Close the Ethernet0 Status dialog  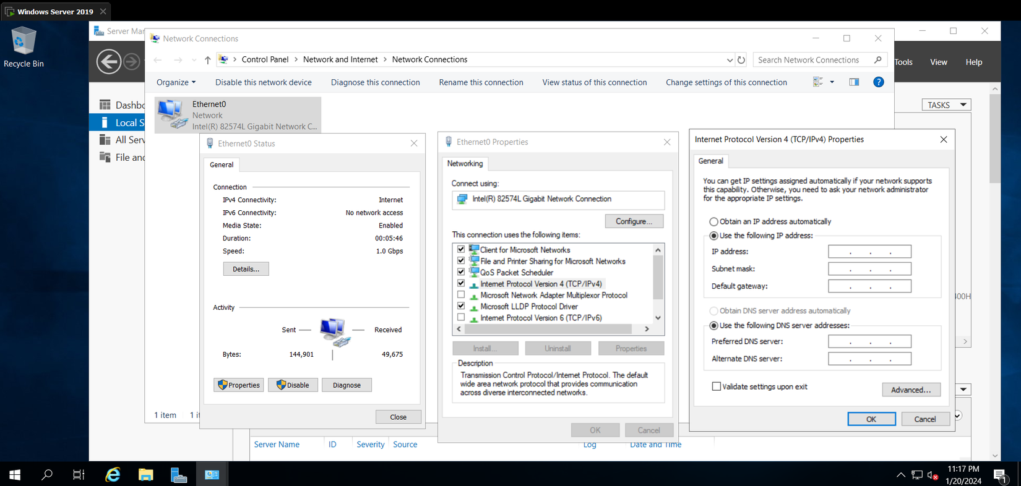414,143
